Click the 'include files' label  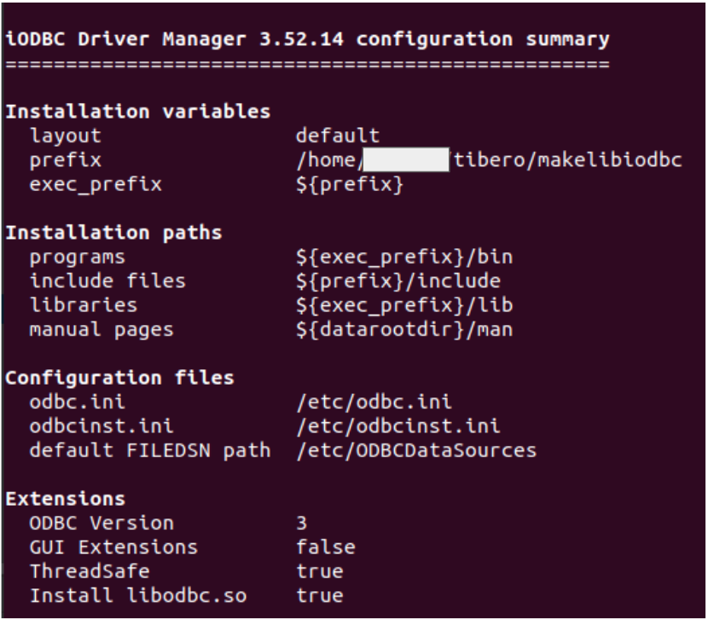(107, 281)
